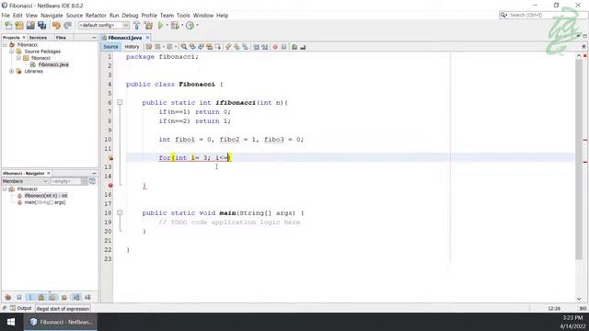Click Find Next Occurrence icon
The image size is (589, 331).
[x=201, y=47]
